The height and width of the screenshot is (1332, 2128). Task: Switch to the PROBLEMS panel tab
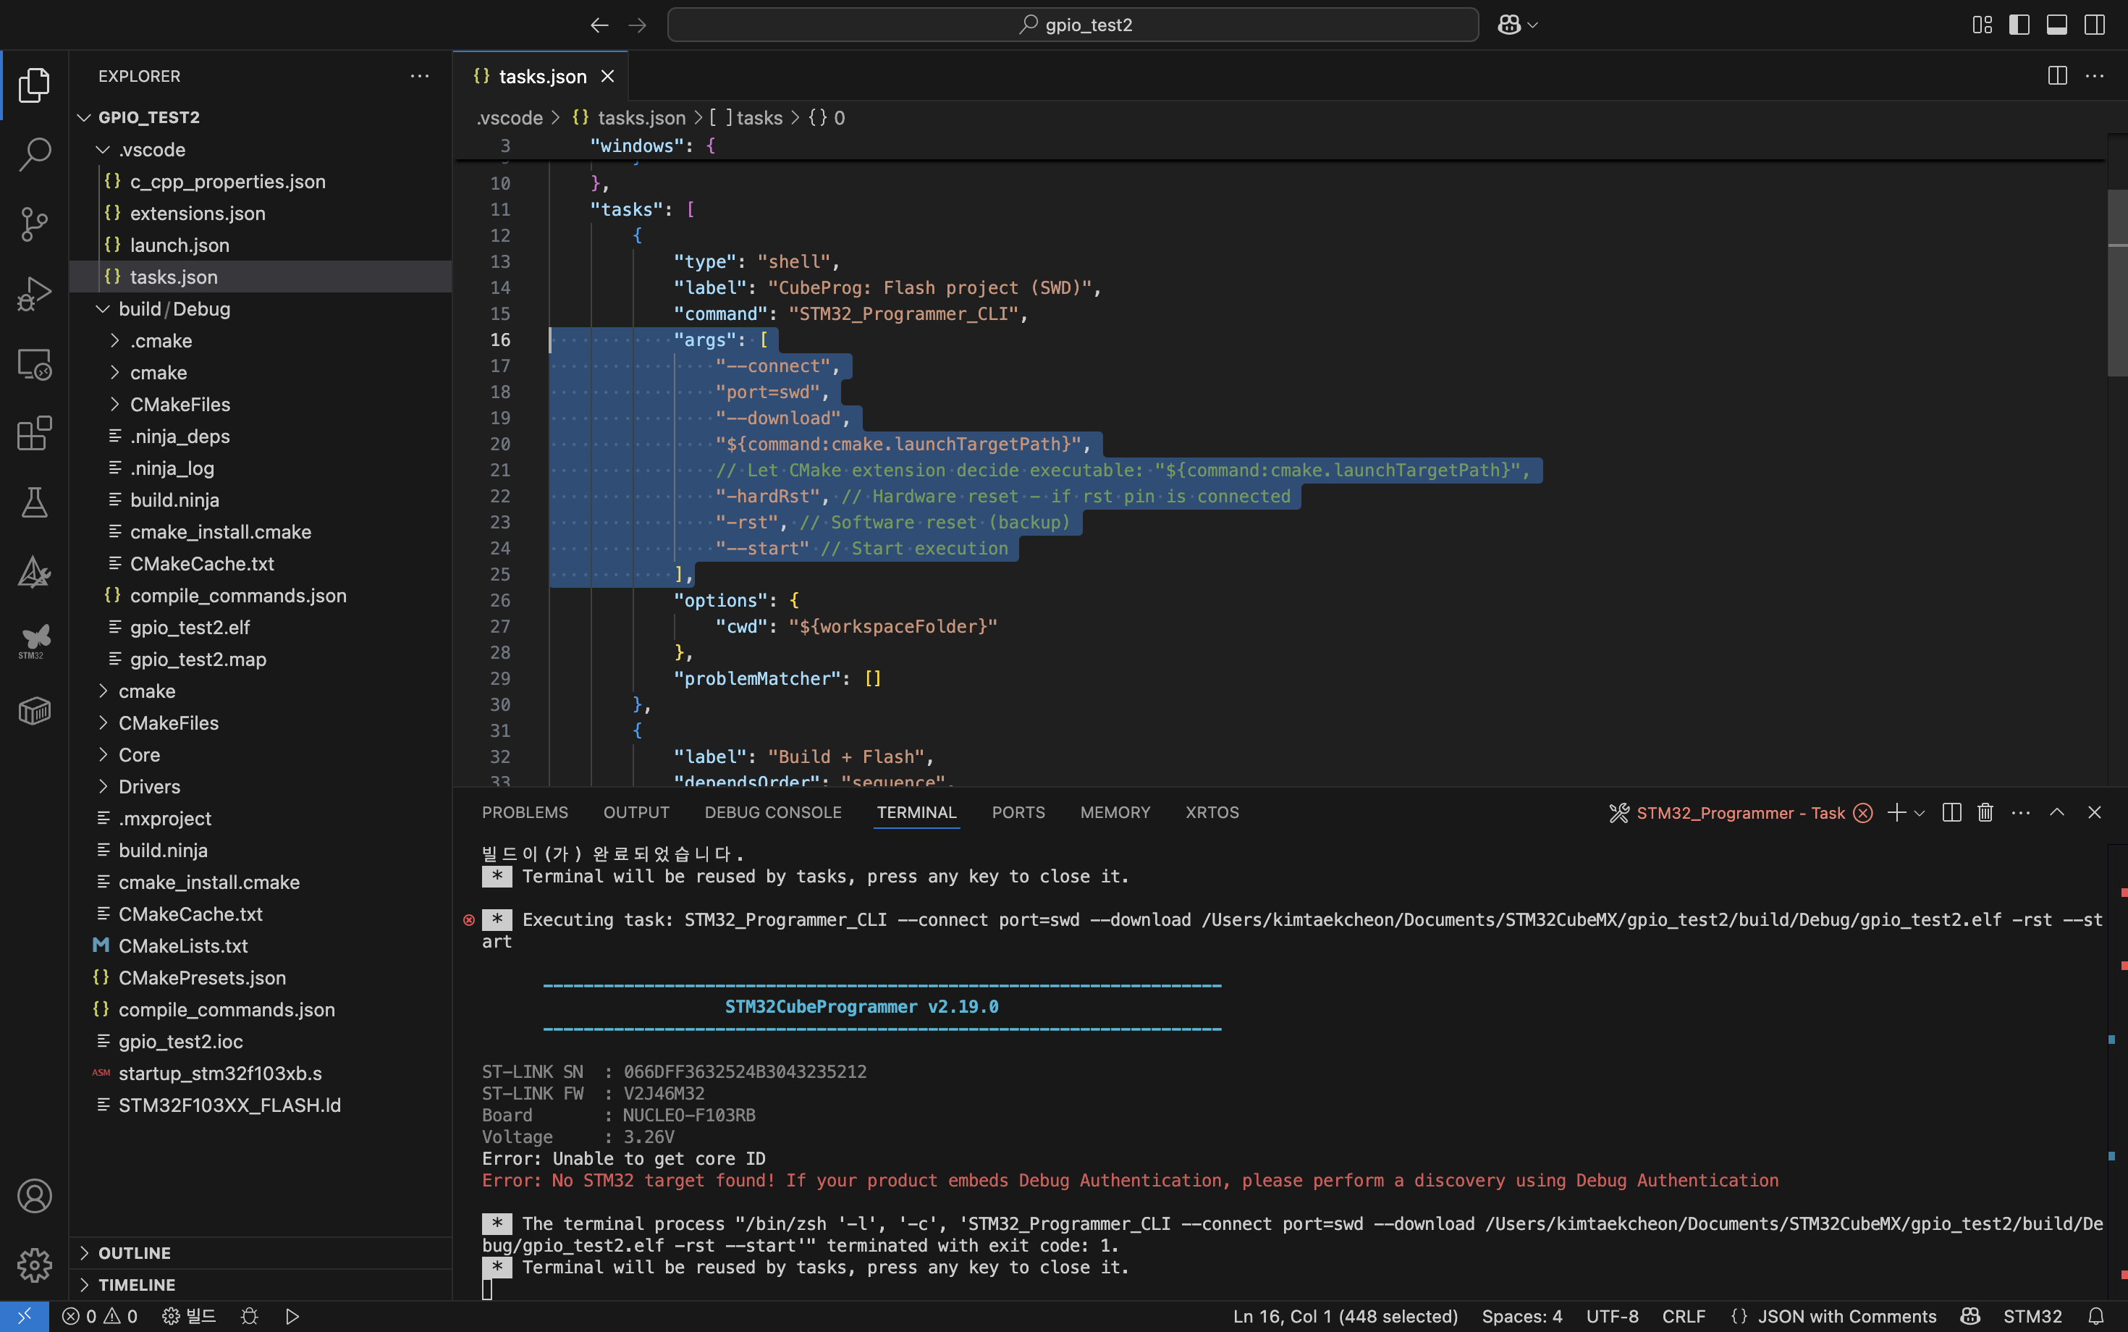[525, 812]
